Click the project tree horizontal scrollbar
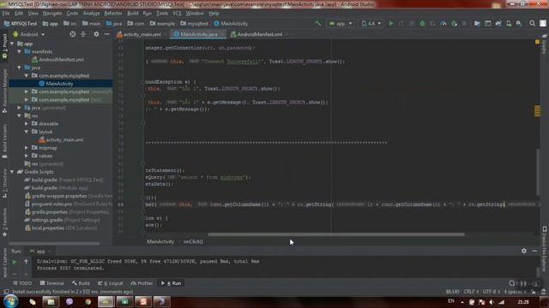The width and height of the screenshot is (549, 308). [x=54, y=243]
